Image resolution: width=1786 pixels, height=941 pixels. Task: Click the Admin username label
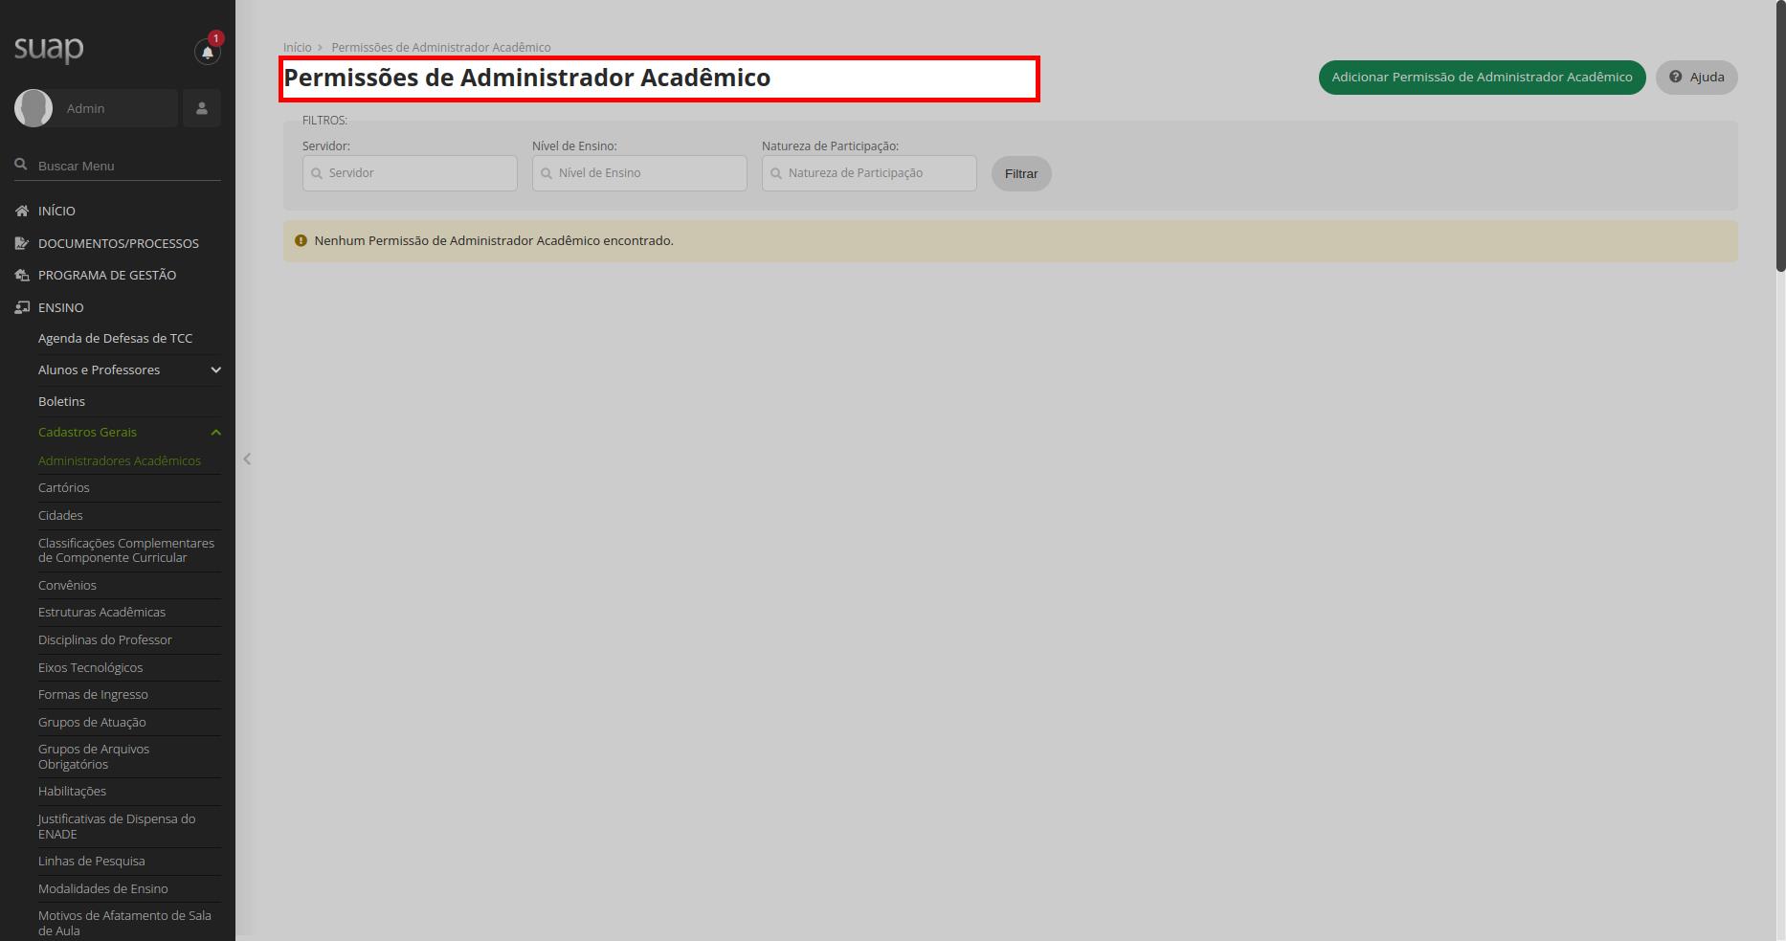pos(85,108)
